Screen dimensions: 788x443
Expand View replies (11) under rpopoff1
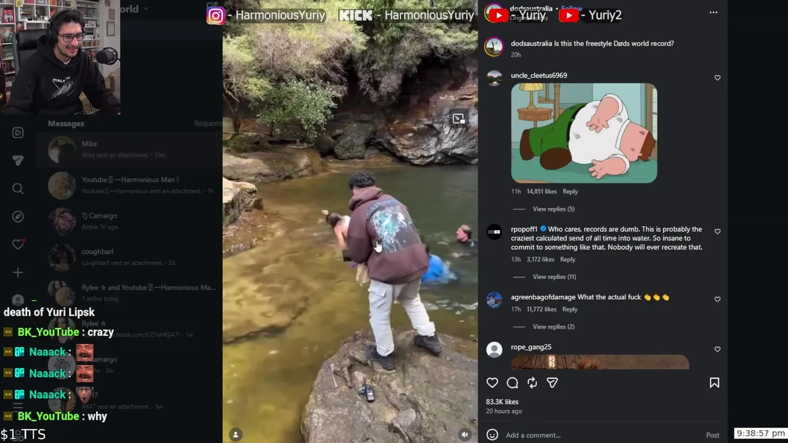[554, 277]
